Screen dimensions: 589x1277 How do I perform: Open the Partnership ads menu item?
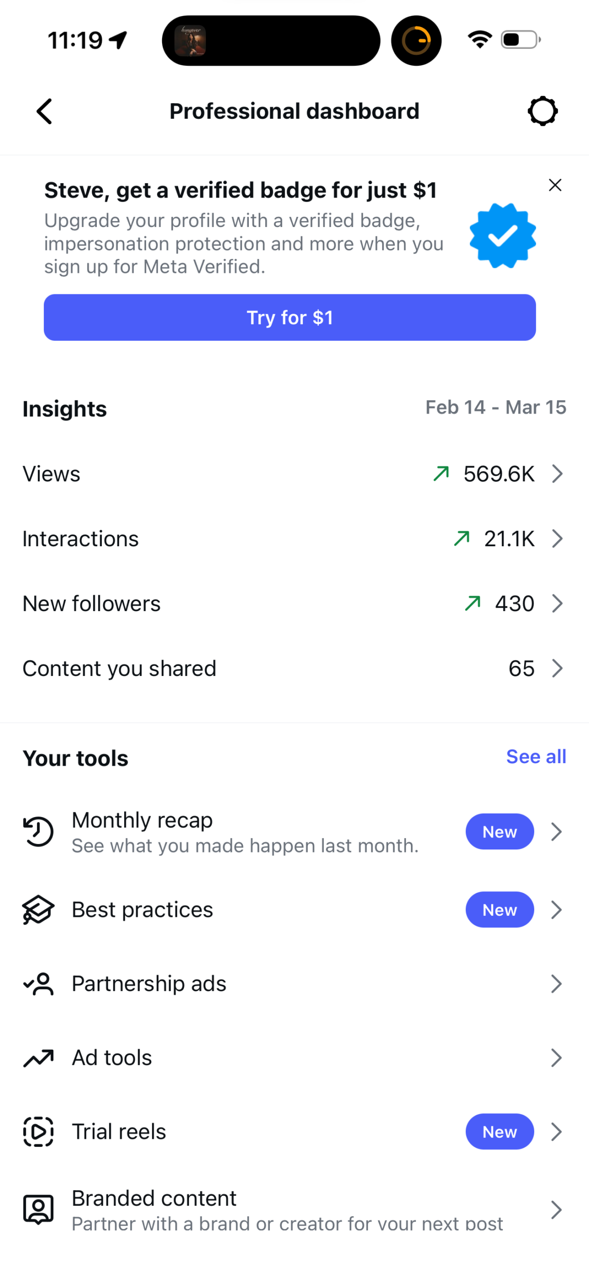294,984
